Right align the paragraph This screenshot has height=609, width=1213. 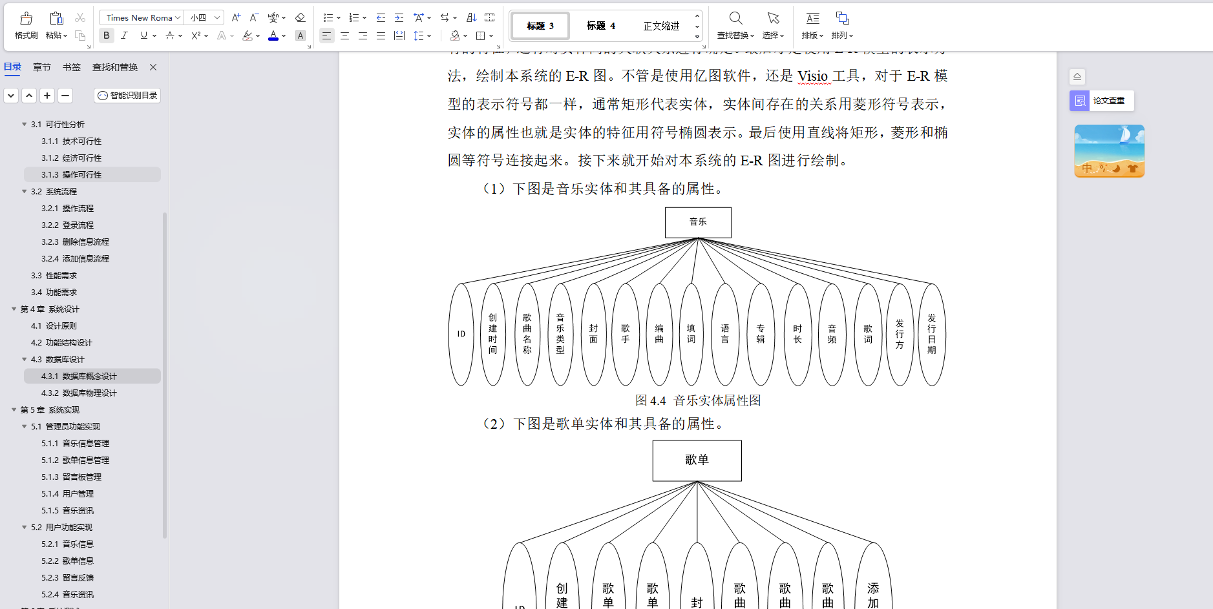363,36
